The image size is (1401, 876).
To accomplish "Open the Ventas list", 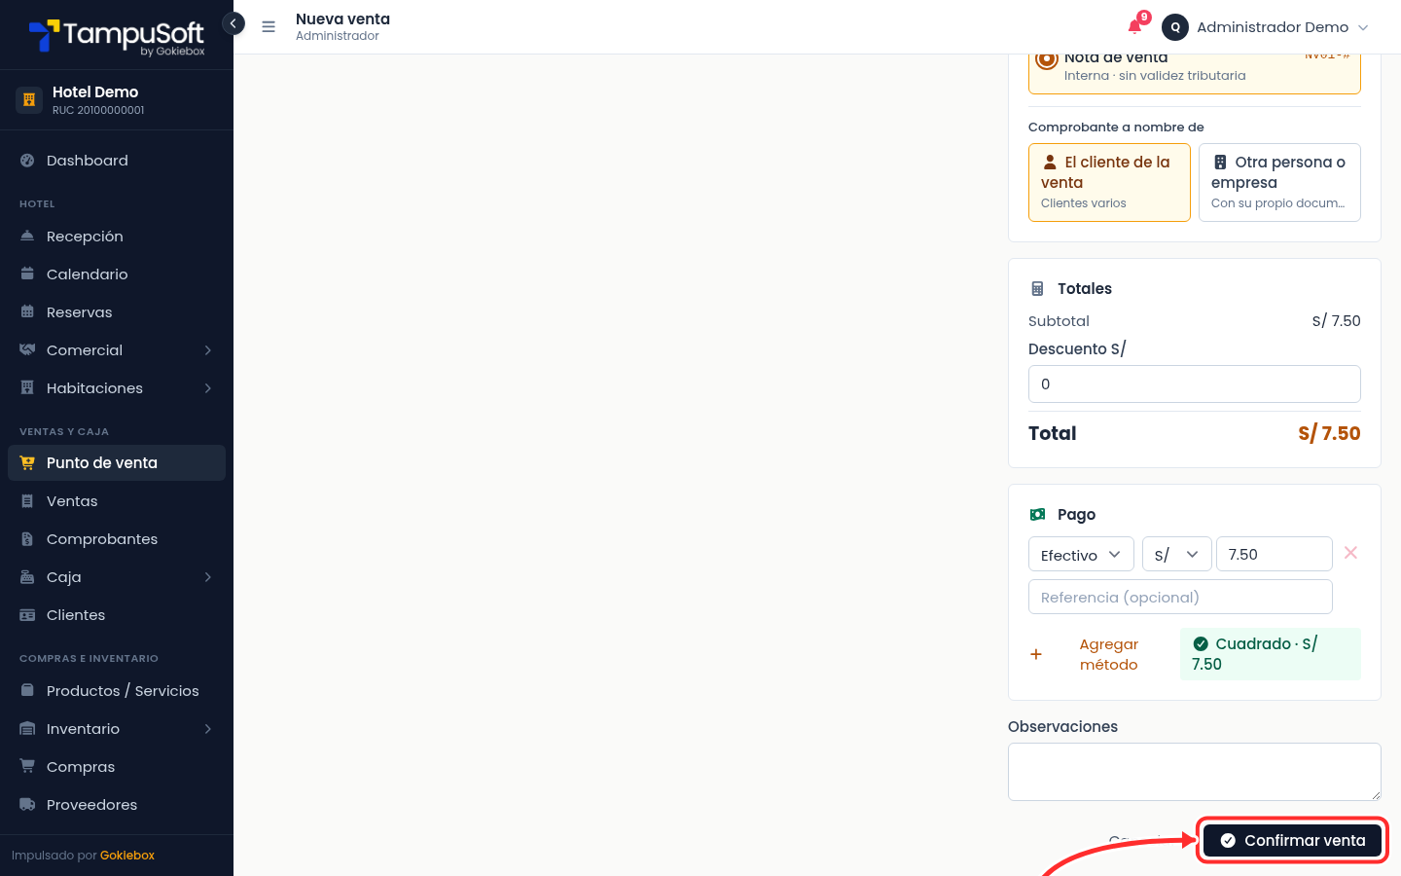I will pos(117,501).
